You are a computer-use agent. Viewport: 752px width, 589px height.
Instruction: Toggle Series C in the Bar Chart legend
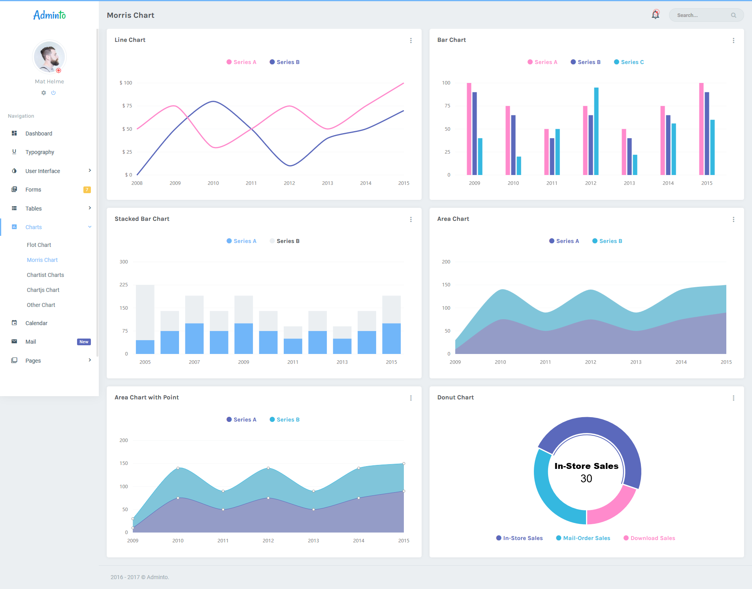tap(629, 62)
